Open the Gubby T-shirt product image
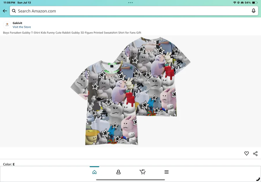The image size is (261, 182). coord(130,91)
